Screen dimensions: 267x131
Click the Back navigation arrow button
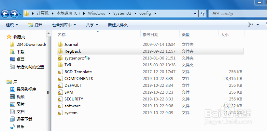[5, 14]
